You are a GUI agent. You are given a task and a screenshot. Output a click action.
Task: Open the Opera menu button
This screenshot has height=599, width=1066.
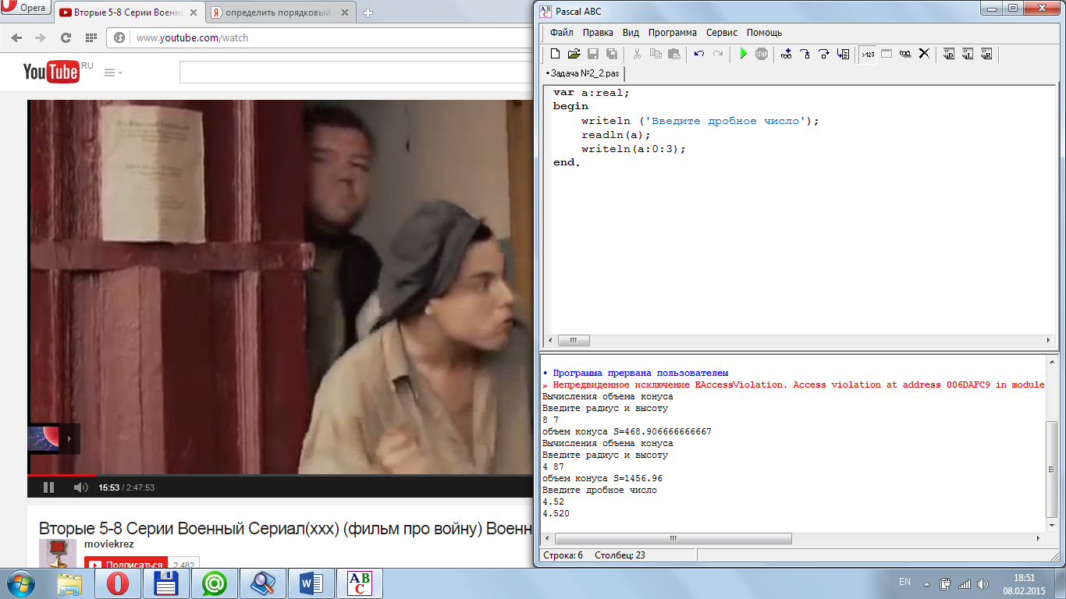pos(26,9)
